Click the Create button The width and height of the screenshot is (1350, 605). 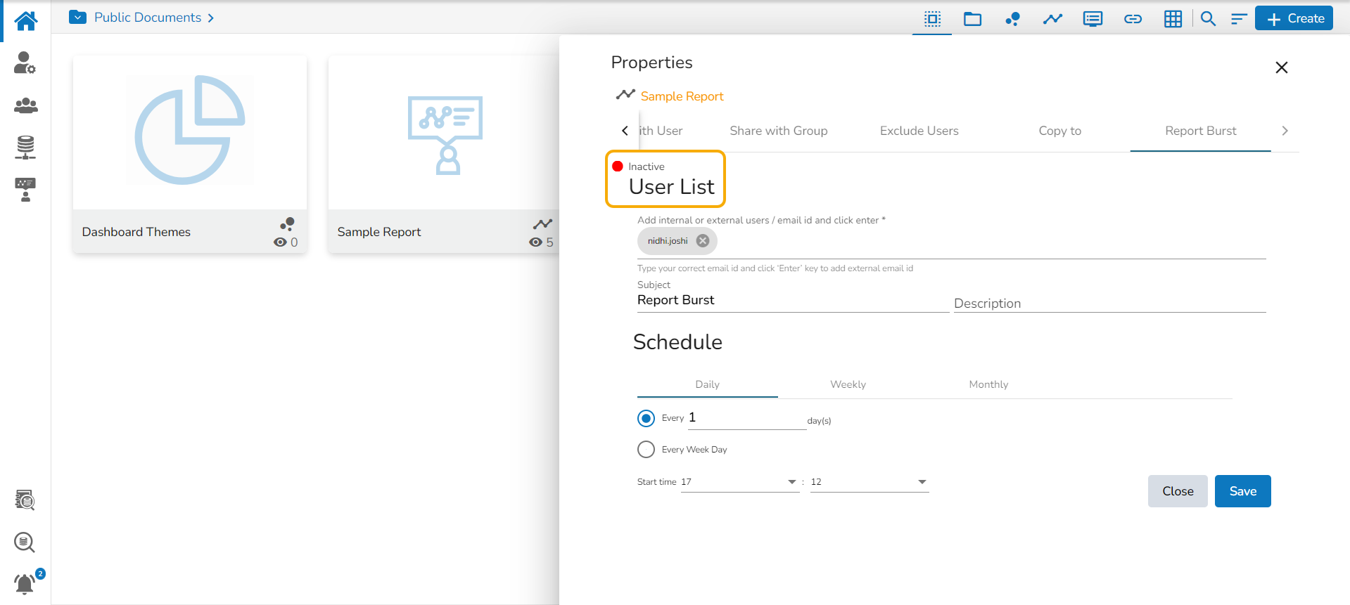1294,19
